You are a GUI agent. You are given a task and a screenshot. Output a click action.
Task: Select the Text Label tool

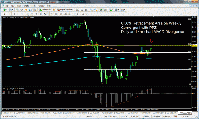(x=41, y=14)
